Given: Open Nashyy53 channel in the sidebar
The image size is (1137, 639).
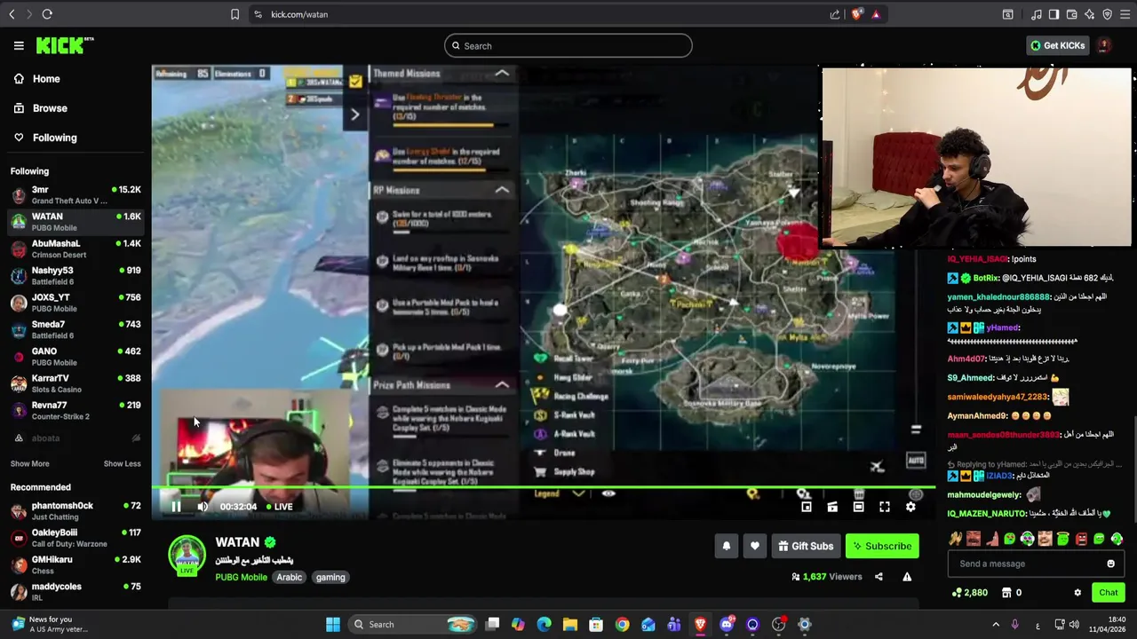Looking at the screenshot, I should (76, 276).
